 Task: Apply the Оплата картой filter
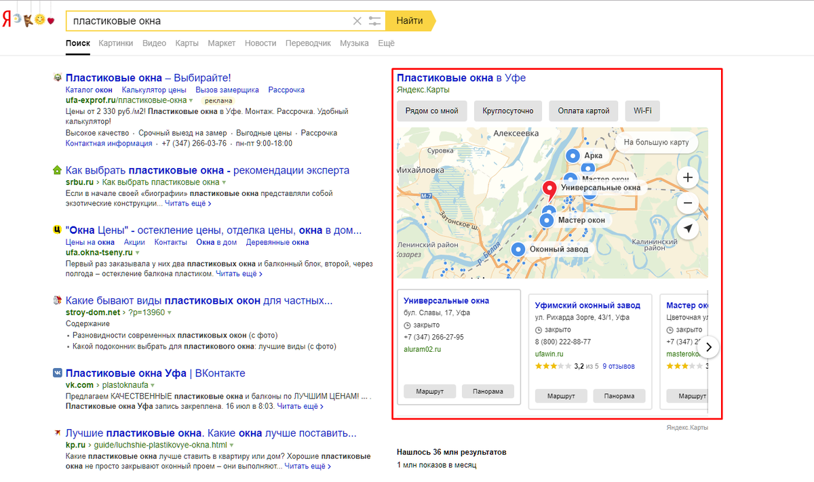[x=583, y=111]
